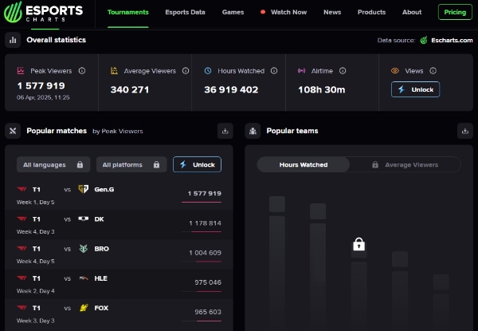Click the 340 271 average viewers value

point(130,89)
